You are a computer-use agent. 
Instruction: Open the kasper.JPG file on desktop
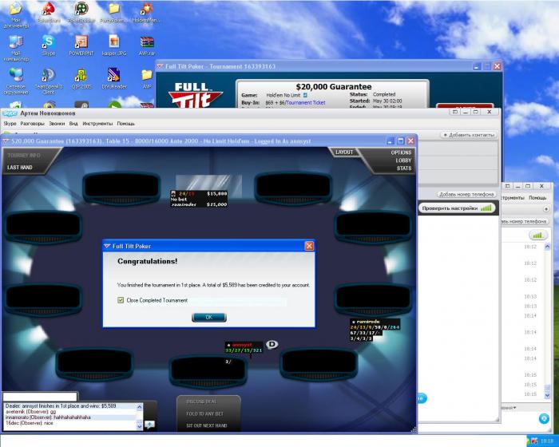tap(114, 45)
